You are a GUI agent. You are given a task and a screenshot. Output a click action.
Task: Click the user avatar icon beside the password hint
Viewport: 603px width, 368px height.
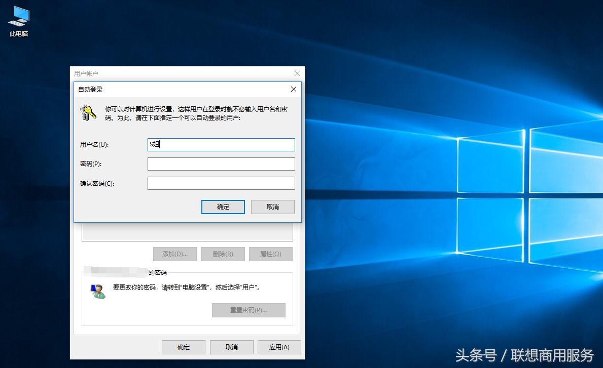pos(97,290)
